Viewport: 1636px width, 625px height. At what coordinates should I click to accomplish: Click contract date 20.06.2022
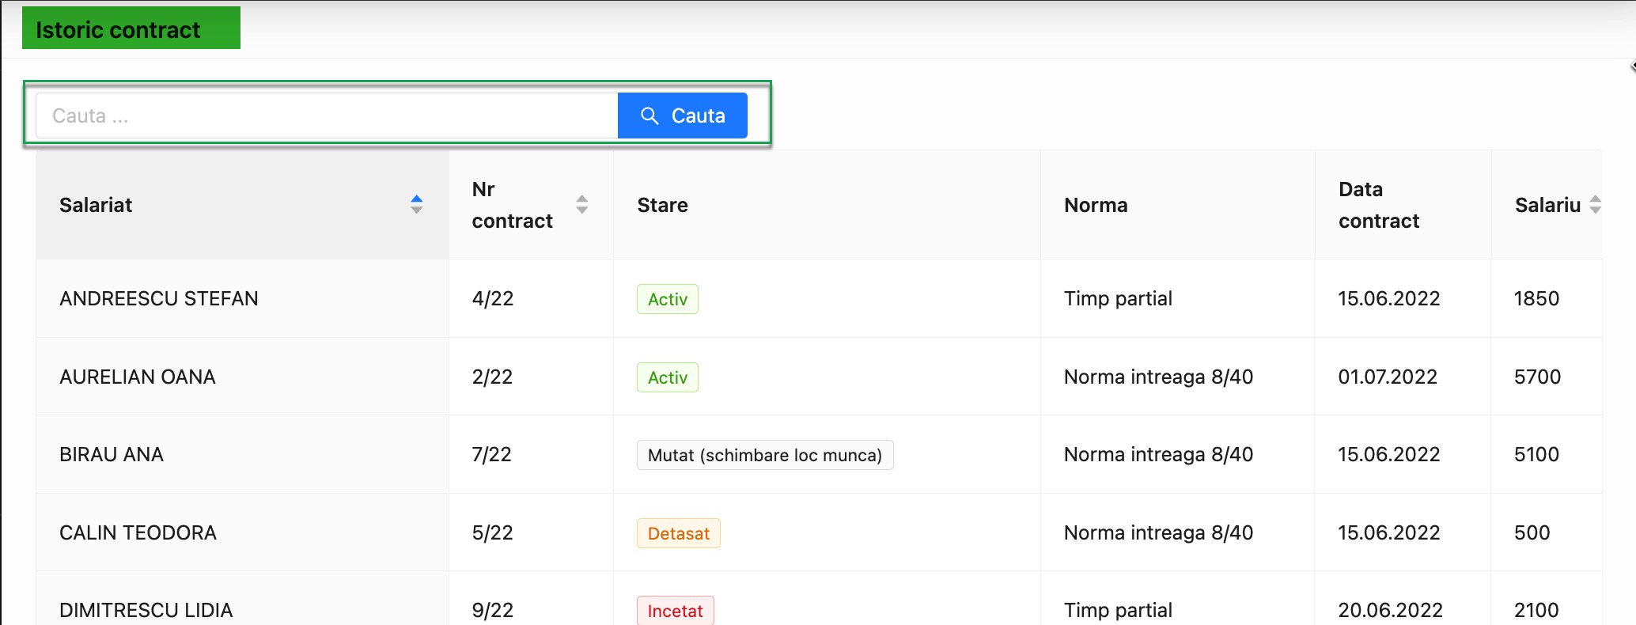click(1391, 610)
